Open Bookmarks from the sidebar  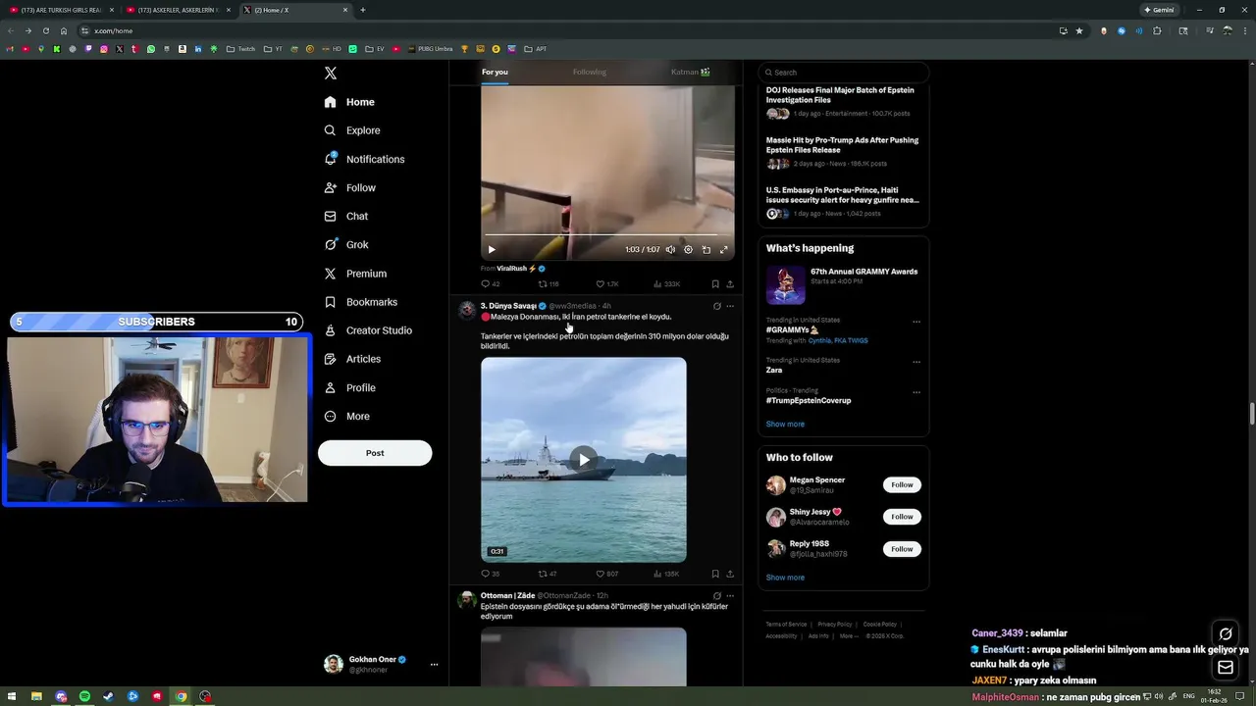(360, 302)
